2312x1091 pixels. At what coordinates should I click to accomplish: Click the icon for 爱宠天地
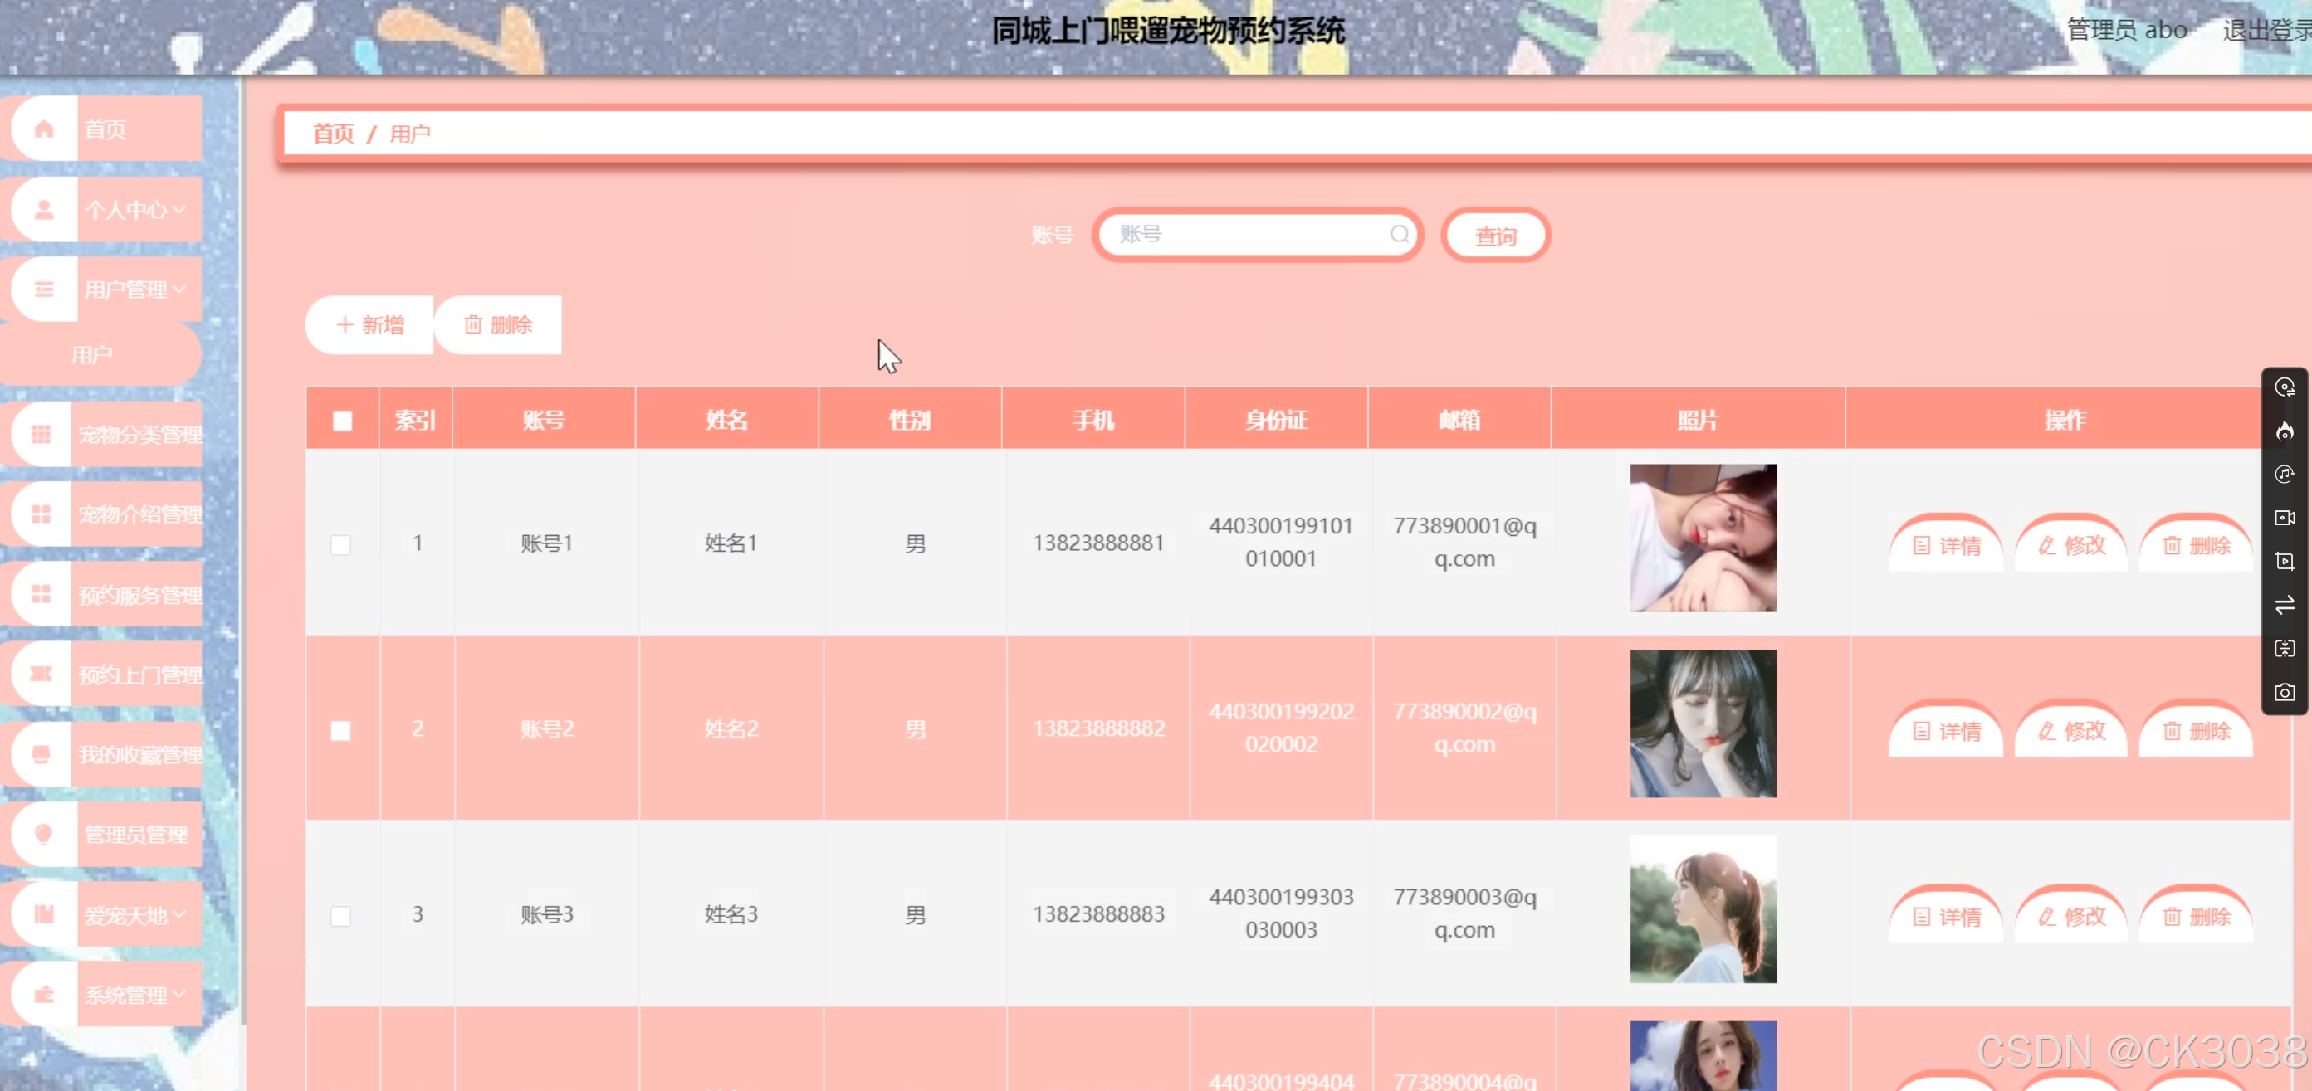pos(44,914)
